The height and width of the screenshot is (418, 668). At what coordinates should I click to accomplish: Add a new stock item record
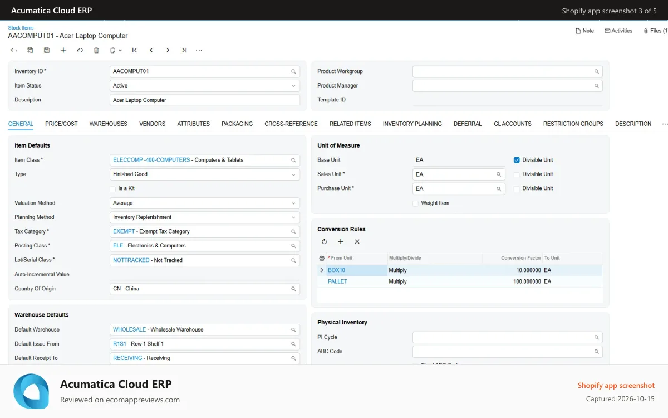pos(63,50)
